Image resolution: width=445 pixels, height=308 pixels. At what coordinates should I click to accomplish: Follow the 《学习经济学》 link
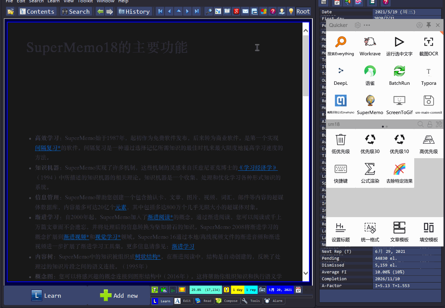257,168
